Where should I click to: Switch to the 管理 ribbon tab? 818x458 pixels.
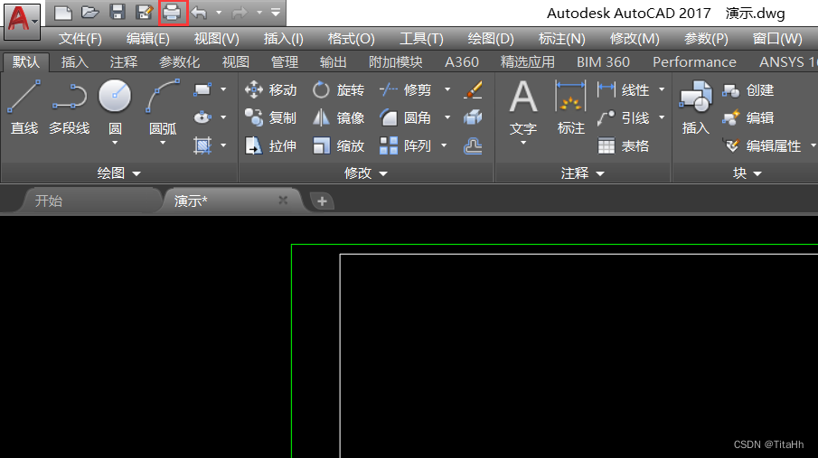tap(285, 62)
